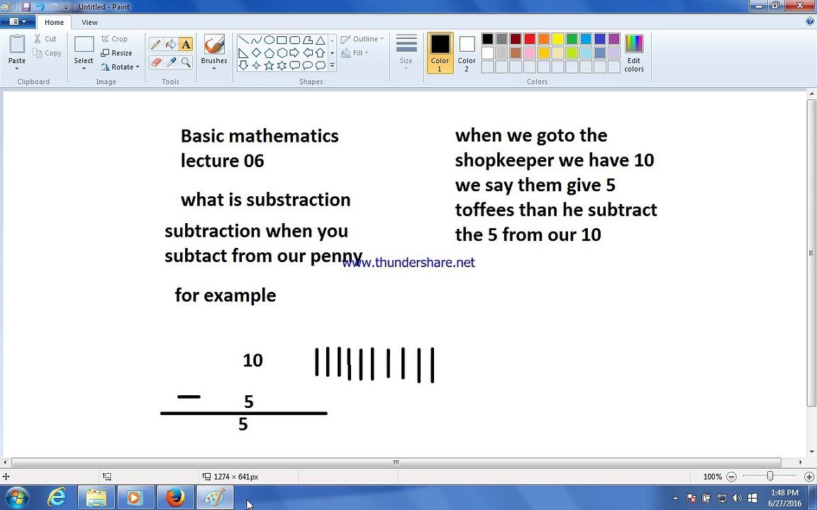The image size is (817, 510).
Task: Expand the Shapes gallery more arrow
Action: tap(333, 65)
